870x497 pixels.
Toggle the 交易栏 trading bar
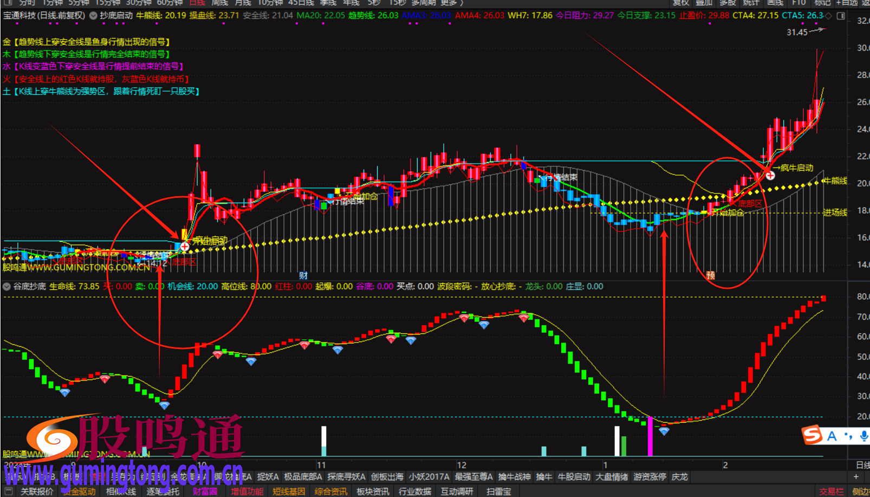[831, 491]
